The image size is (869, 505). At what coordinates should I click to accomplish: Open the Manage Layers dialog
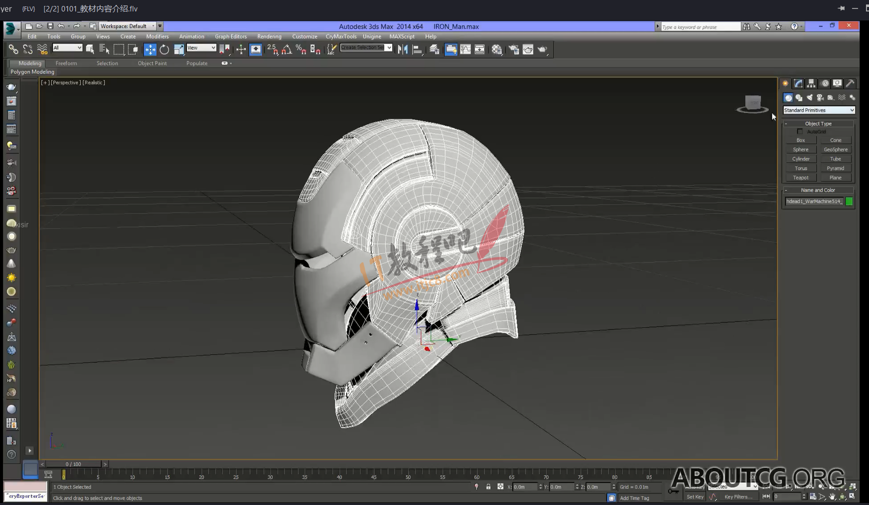click(434, 49)
